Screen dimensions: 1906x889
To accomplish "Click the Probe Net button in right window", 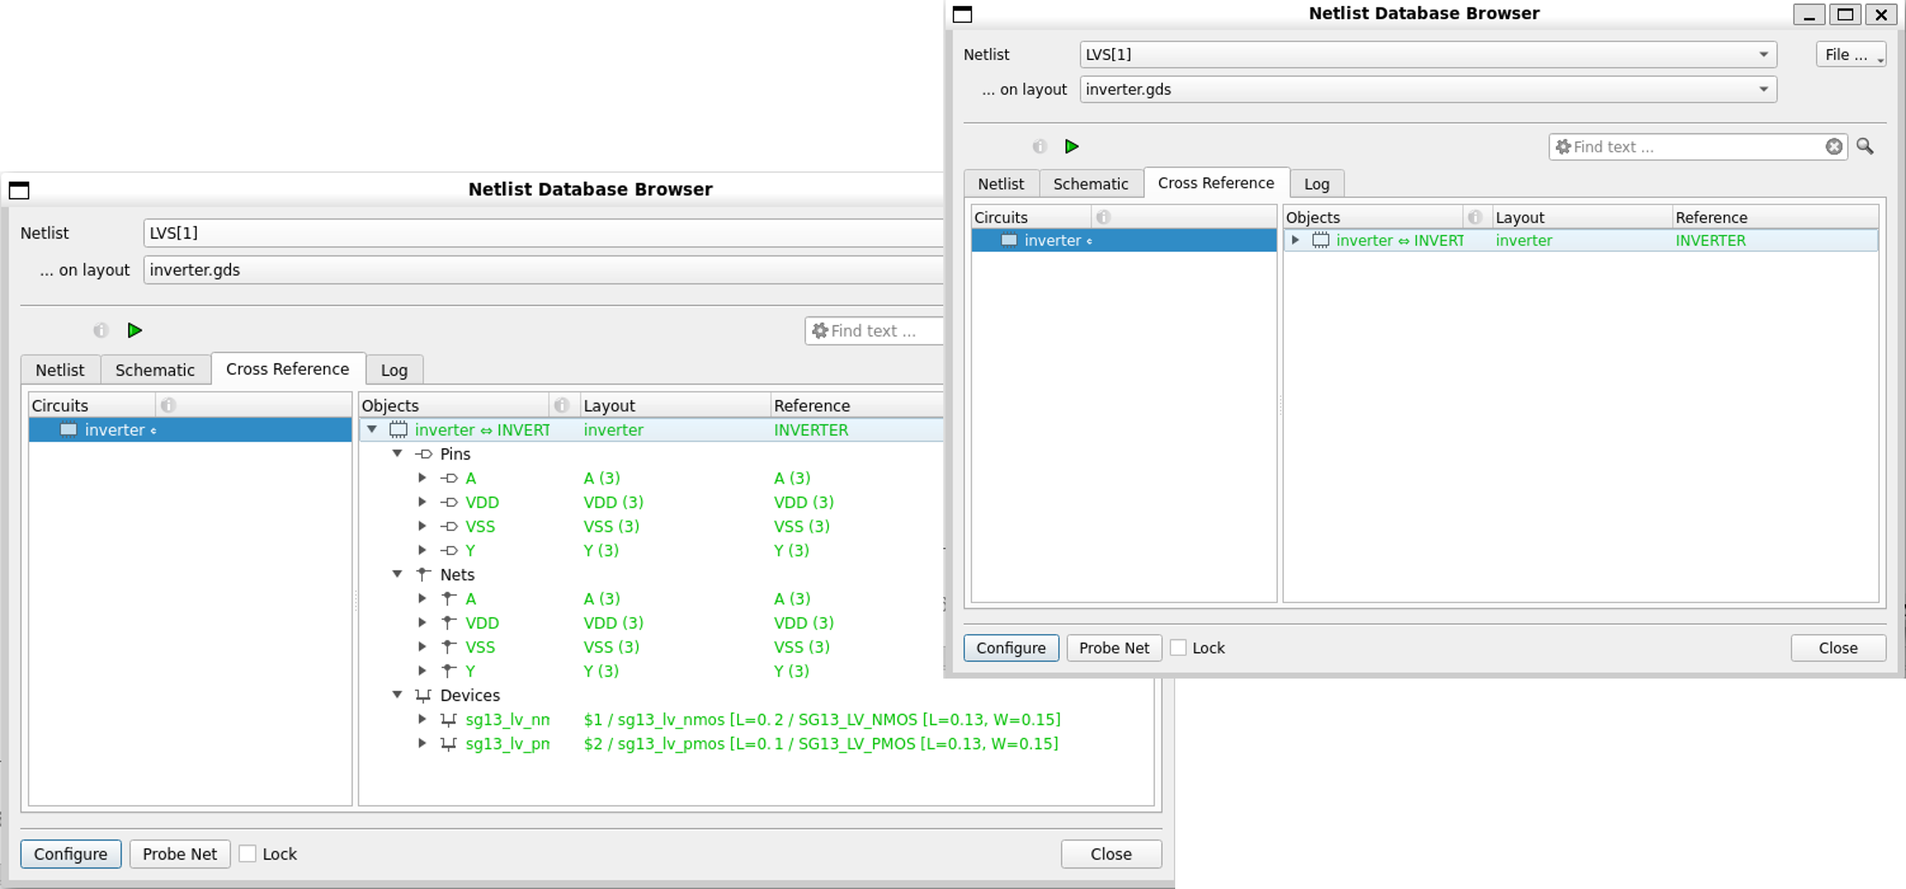I will click(x=1114, y=648).
